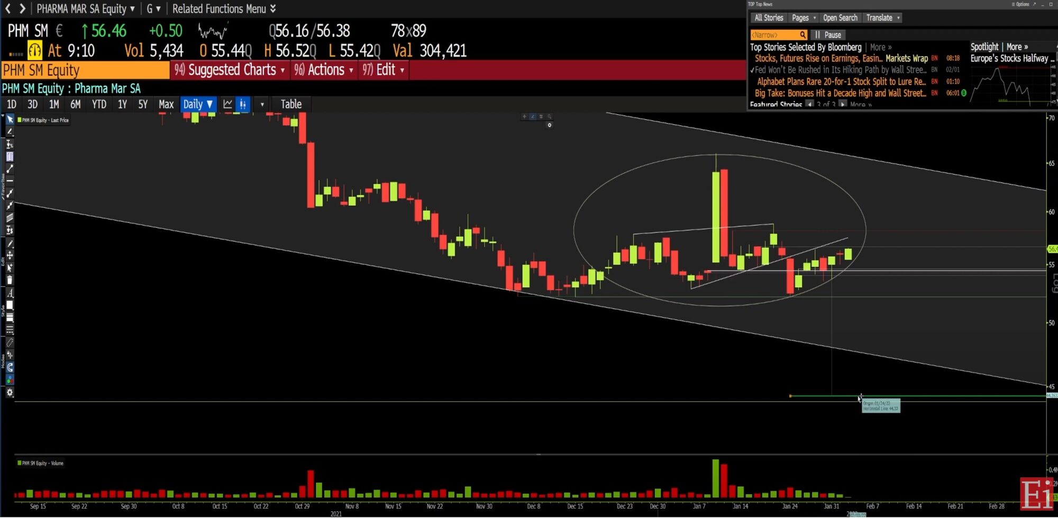Open the Edit dropdown
The height and width of the screenshot is (518, 1058).
(384, 70)
